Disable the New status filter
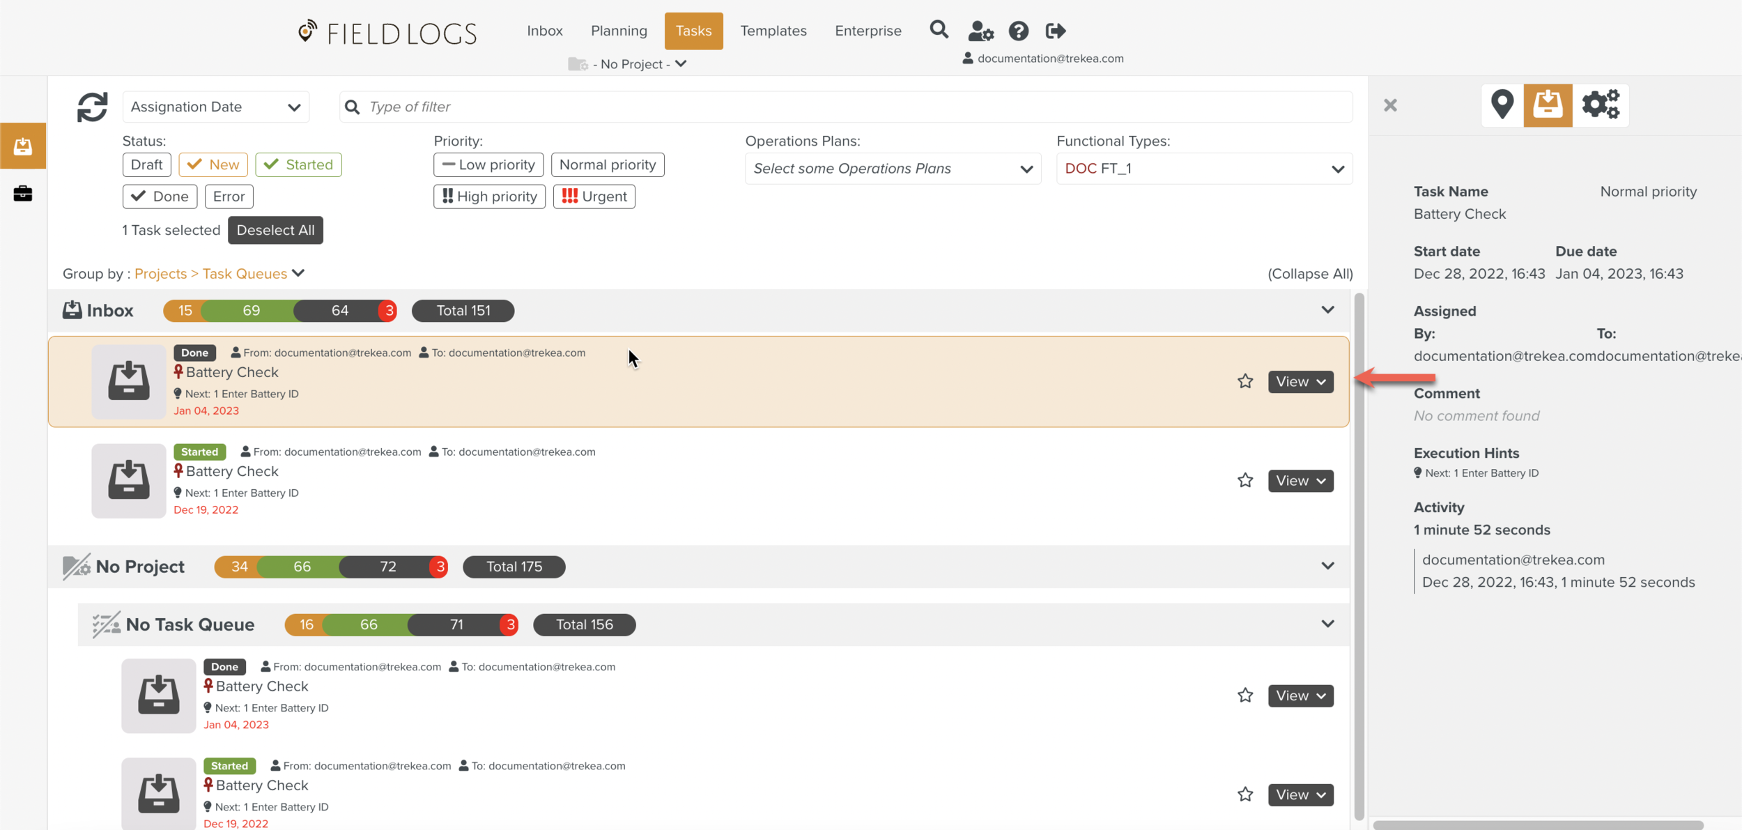Image resolution: width=1742 pixels, height=830 pixels. click(213, 164)
